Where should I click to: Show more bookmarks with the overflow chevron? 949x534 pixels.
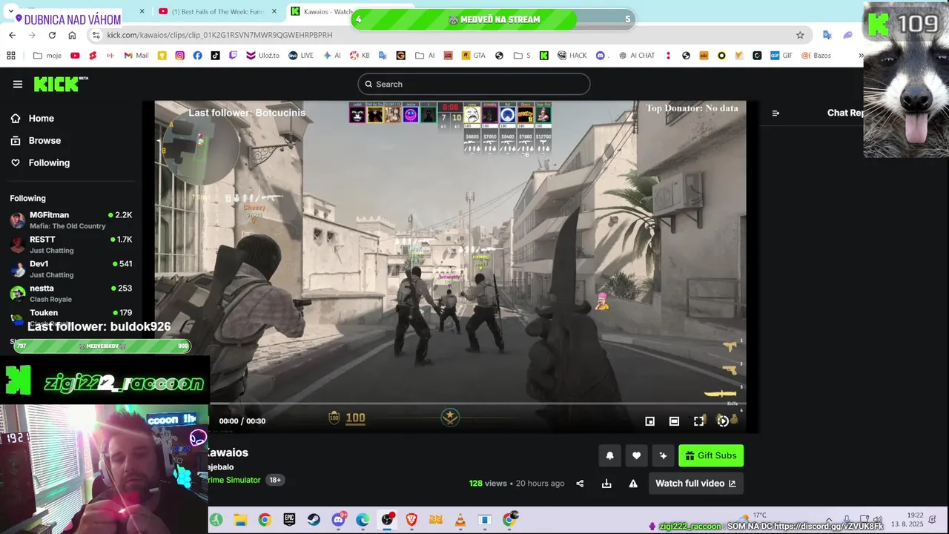pyautogui.click(x=861, y=56)
